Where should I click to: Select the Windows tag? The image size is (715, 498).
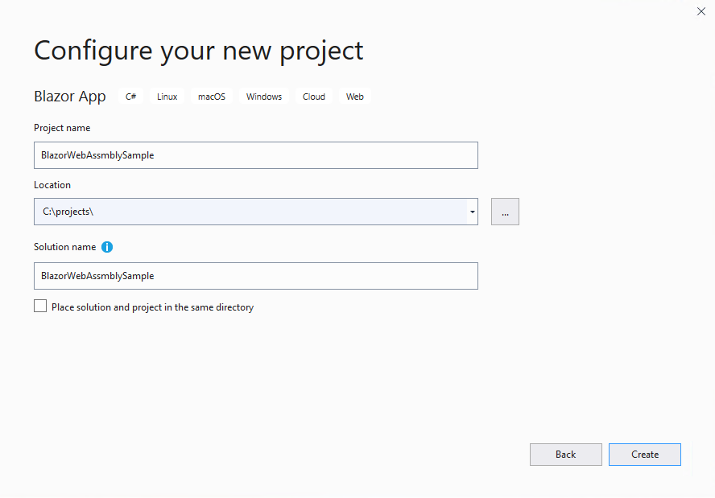pyautogui.click(x=264, y=97)
